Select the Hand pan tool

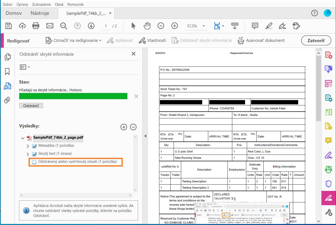click(147, 26)
